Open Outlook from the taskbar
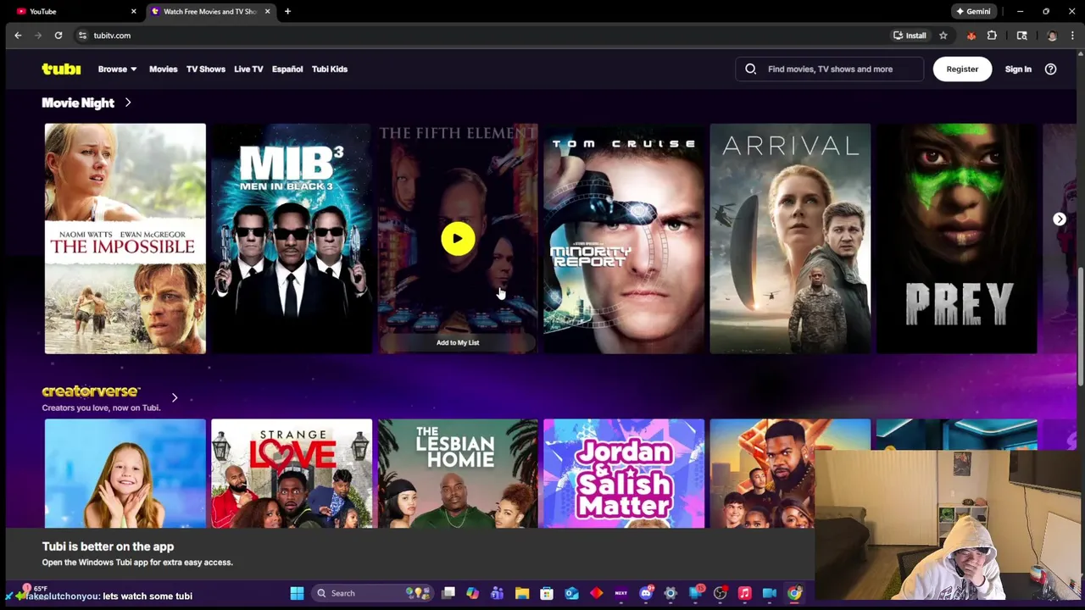Screen dimensions: 1085x610 (571, 593)
